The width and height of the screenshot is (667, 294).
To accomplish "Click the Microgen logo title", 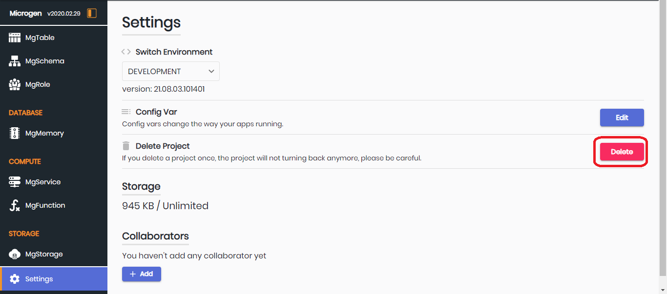I will (25, 13).
